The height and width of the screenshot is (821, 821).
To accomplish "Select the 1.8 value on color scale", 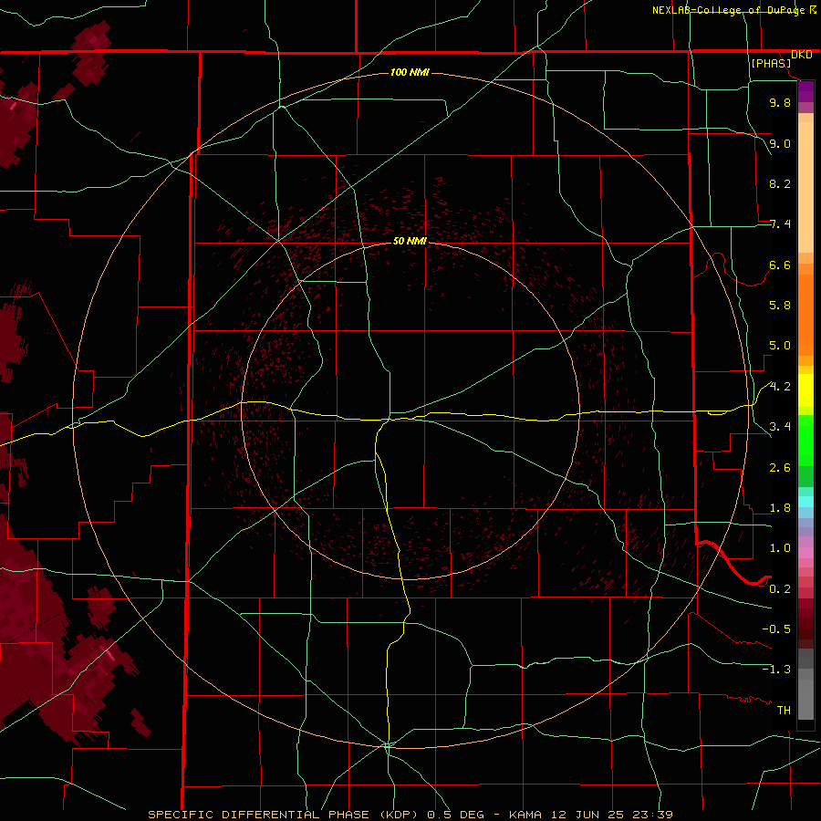I will [780, 508].
